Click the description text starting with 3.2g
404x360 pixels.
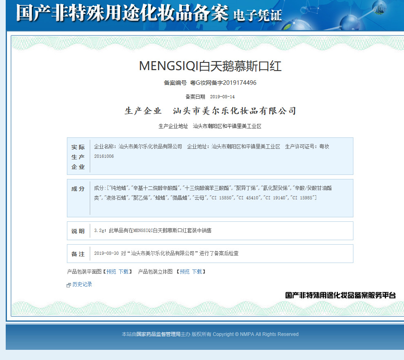pos(153,231)
